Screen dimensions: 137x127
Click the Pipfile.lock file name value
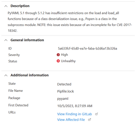[65, 91]
